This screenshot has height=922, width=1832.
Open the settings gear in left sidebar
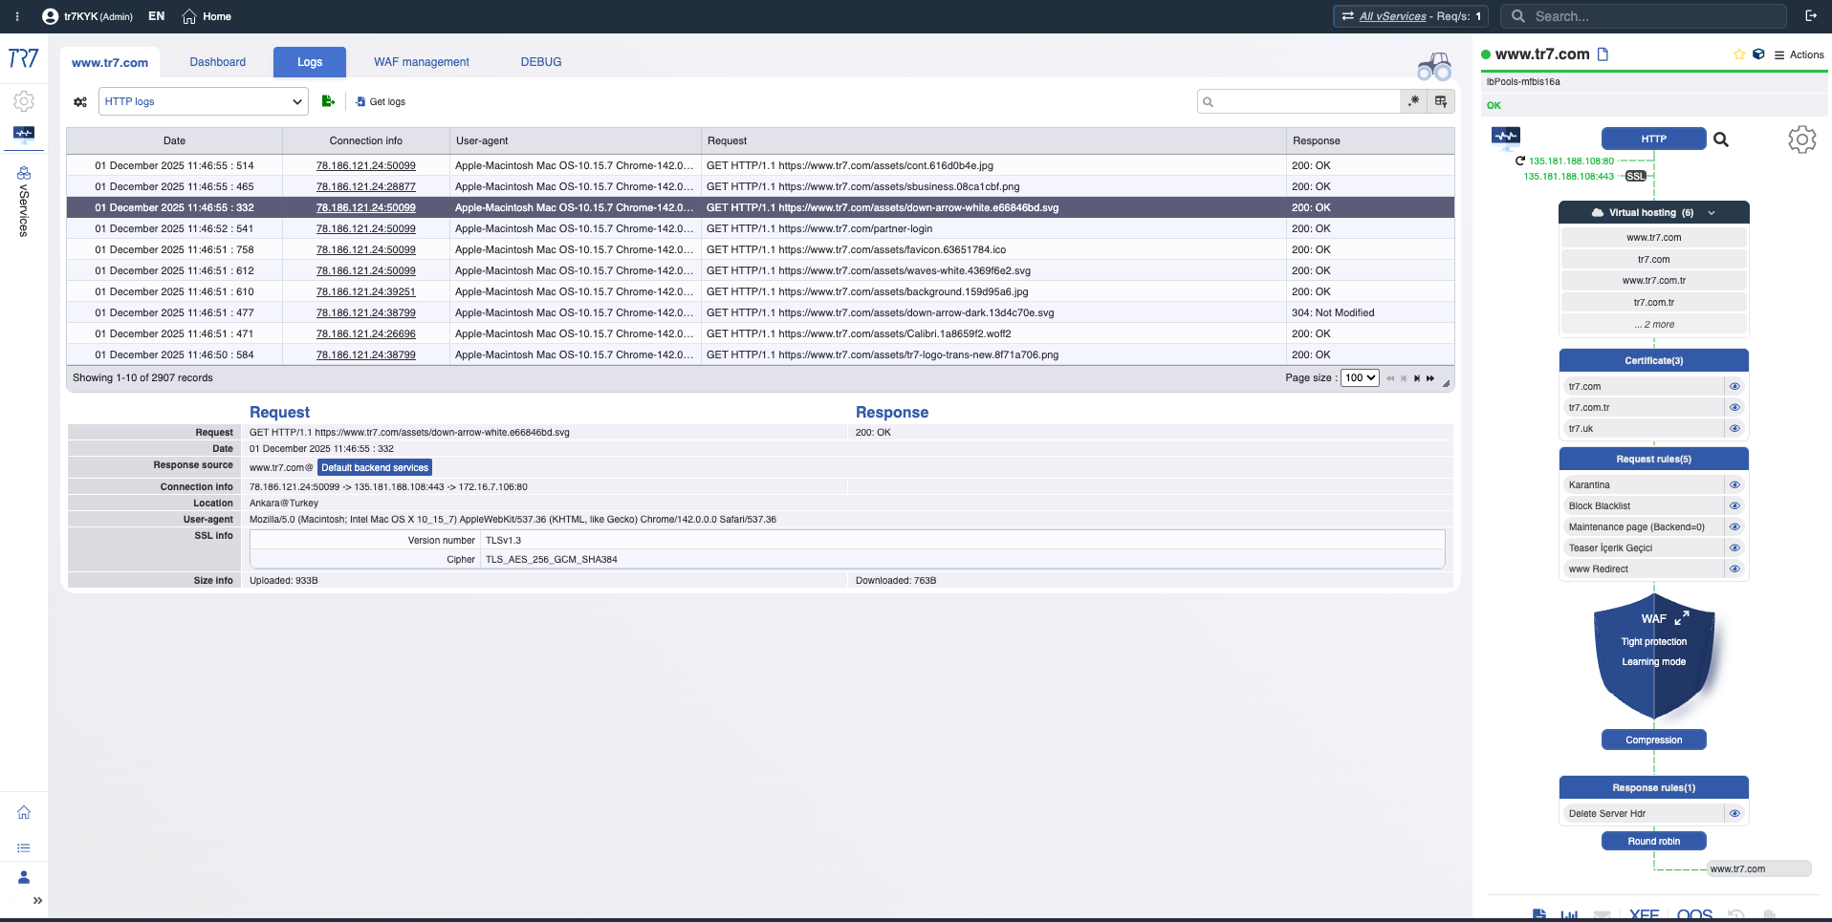pos(24,101)
